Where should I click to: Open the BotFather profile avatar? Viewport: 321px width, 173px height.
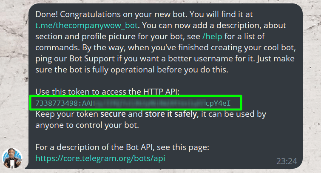12,158
